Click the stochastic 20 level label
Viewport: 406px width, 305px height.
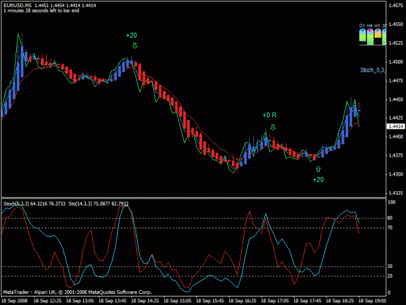coord(390,276)
